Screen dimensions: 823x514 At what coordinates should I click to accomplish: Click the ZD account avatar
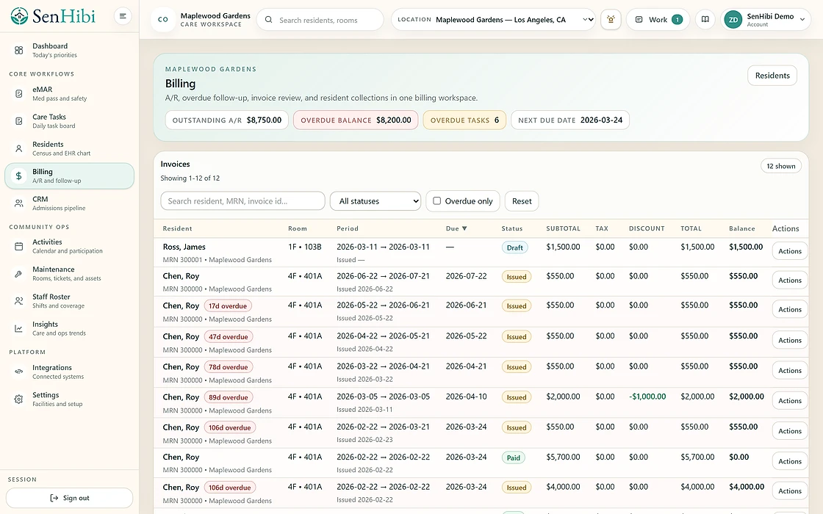(x=733, y=20)
